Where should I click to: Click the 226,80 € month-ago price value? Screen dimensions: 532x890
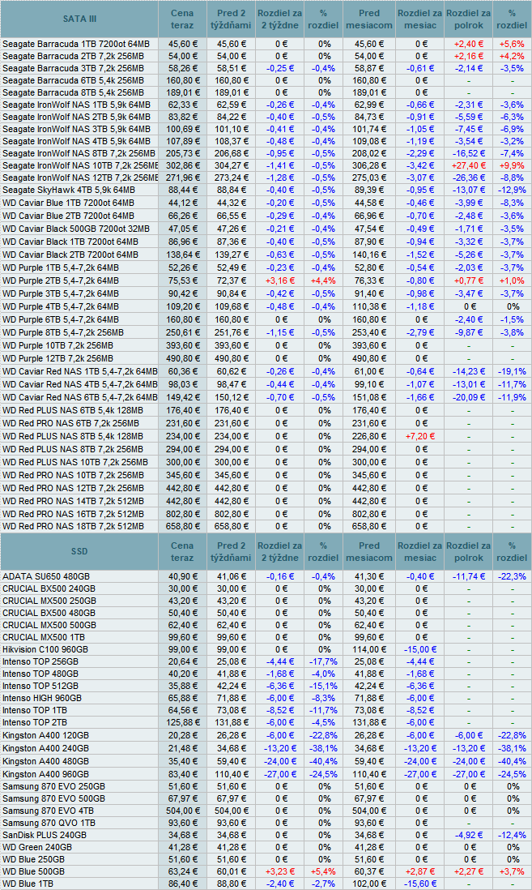pyautogui.click(x=369, y=436)
